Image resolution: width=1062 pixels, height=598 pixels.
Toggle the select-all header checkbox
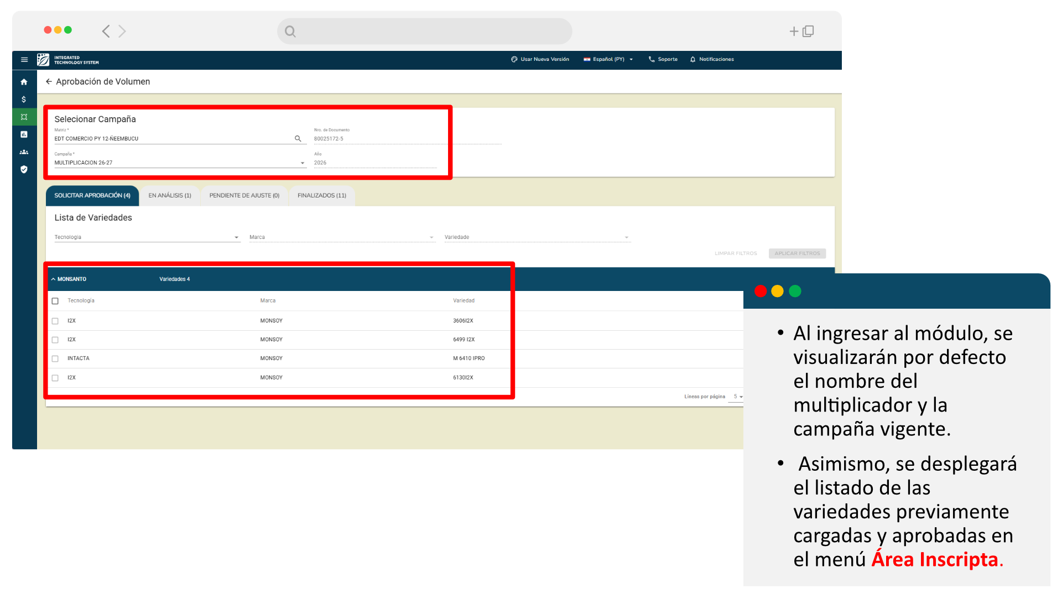pyautogui.click(x=55, y=301)
